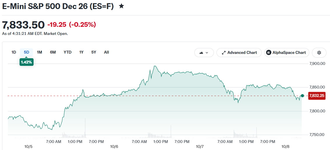The image size is (330, 150).
Task: Open chart settings gear icon
Action: [x=319, y=52]
